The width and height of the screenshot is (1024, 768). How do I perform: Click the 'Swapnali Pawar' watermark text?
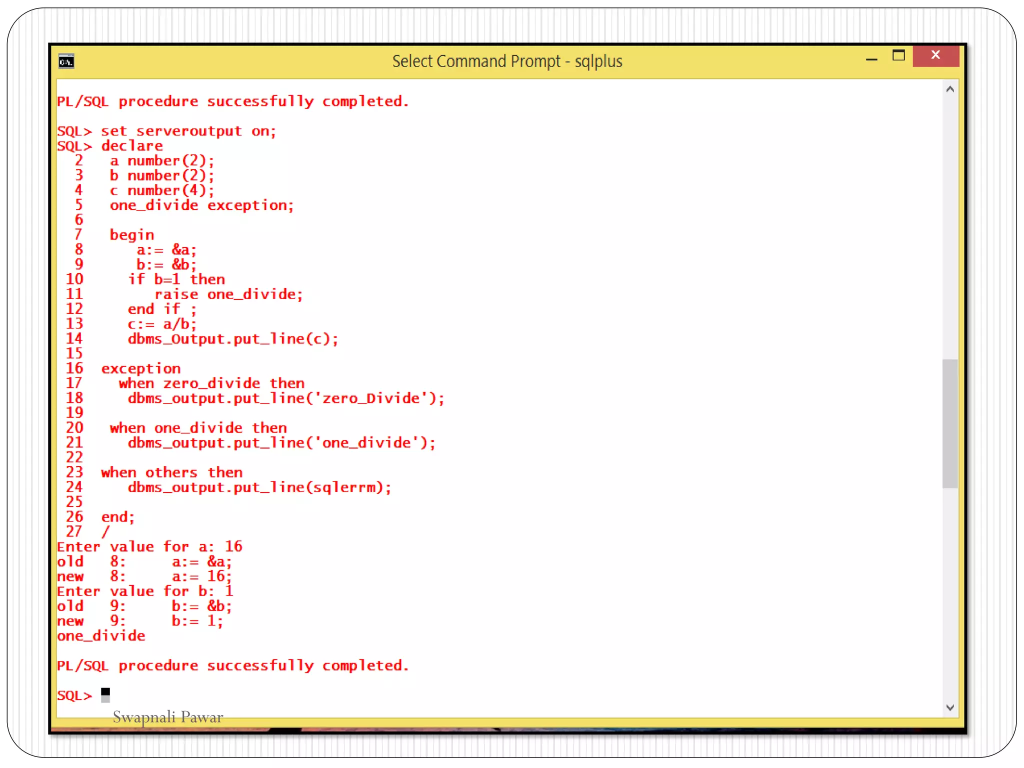tap(167, 717)
